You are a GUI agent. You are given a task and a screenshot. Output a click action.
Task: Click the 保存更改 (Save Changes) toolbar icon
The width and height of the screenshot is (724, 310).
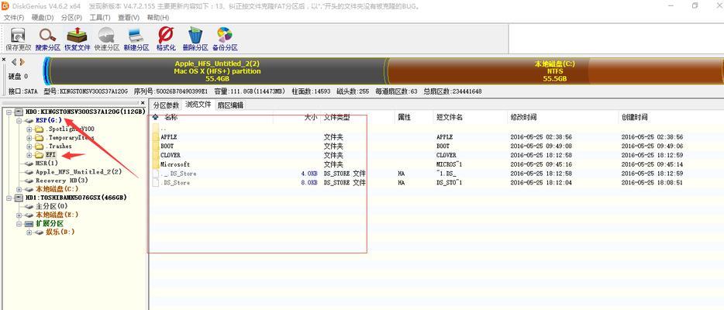click(x=18, y=35)
